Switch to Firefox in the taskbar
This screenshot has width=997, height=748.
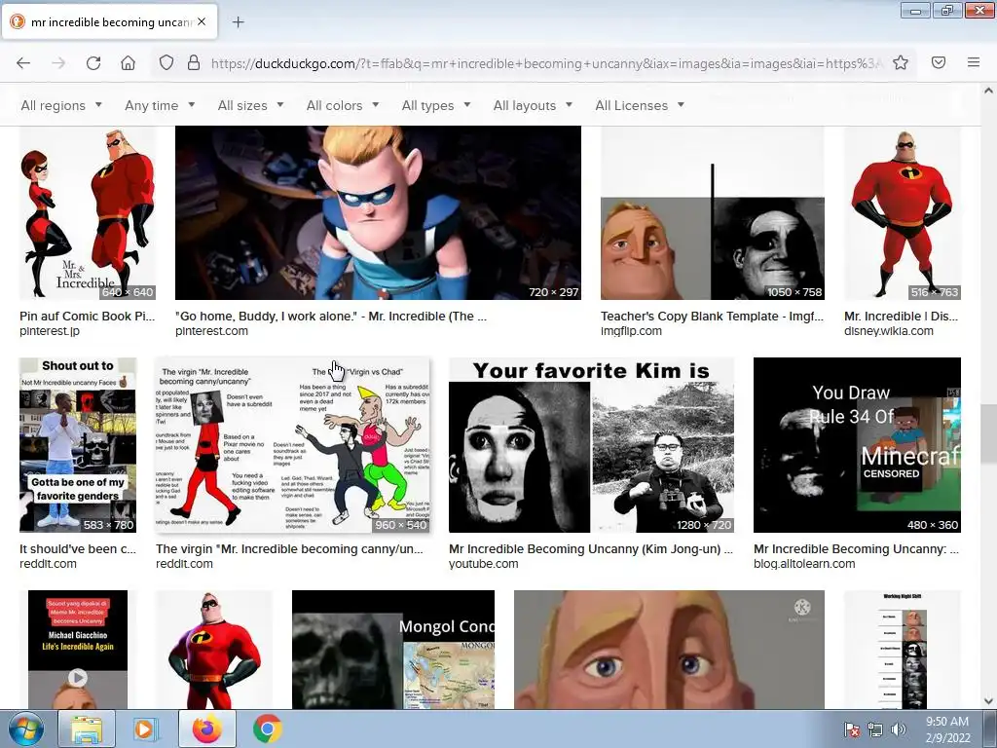pos(207,729)
